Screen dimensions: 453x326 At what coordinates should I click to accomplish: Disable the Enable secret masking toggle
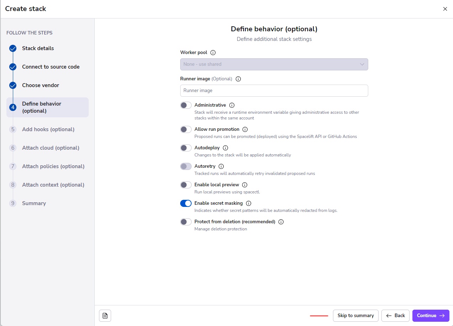[186, 203]
